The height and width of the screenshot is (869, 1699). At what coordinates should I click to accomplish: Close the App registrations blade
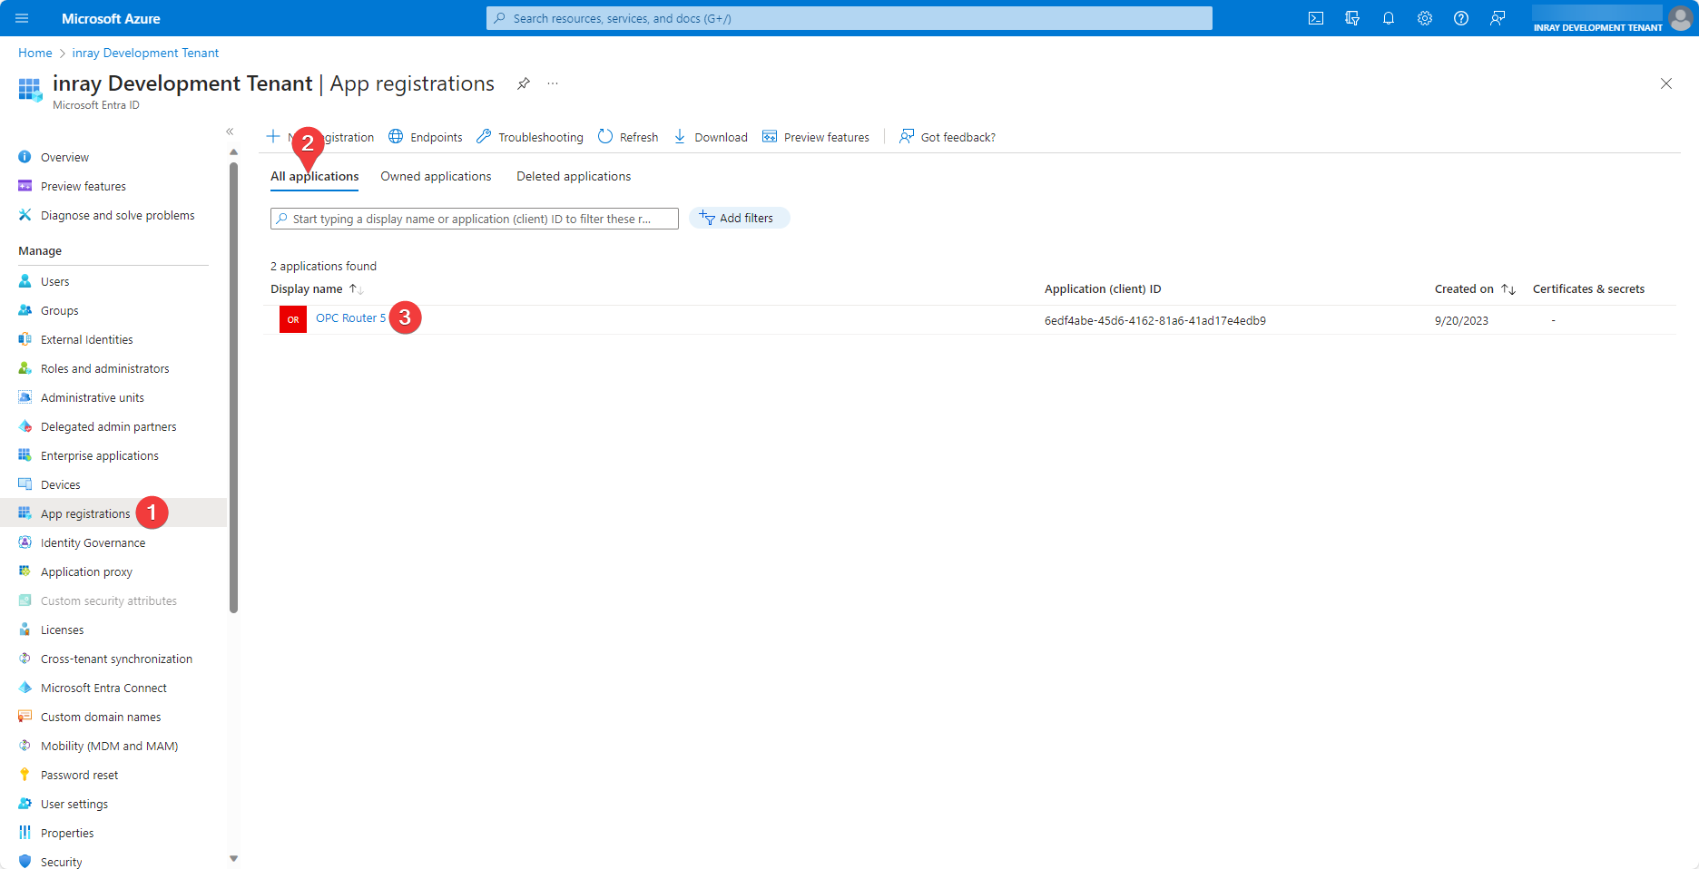click(1666, 83)
